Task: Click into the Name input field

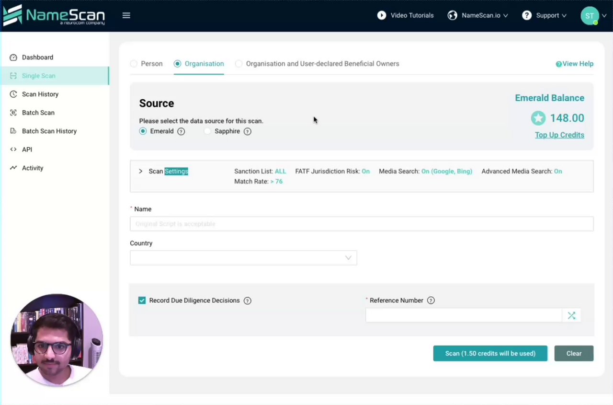Action: pos(362,224)
